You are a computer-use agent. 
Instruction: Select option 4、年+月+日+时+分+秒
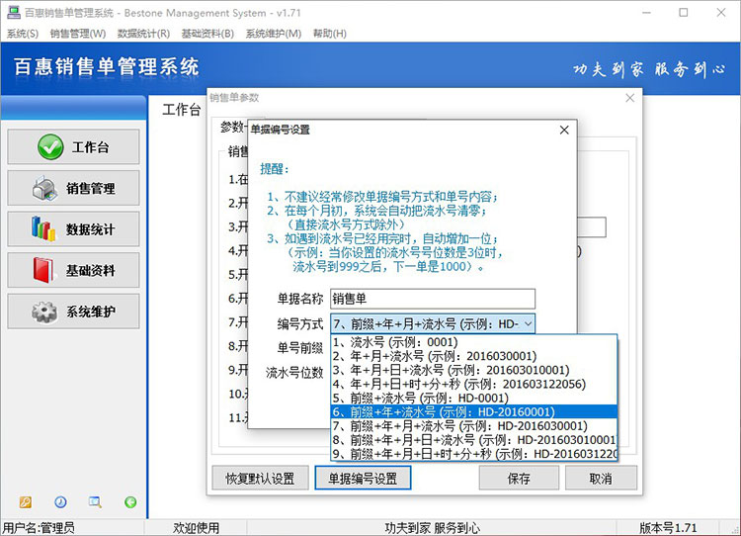pos(474,384)
